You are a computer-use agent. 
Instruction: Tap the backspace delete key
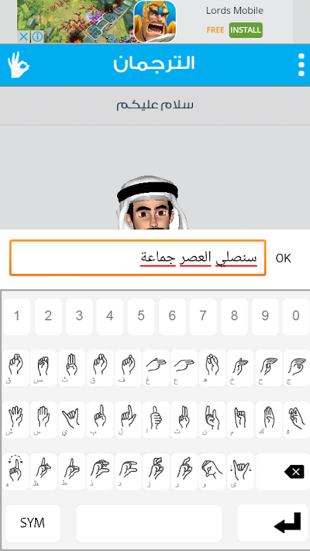(282, 472)
